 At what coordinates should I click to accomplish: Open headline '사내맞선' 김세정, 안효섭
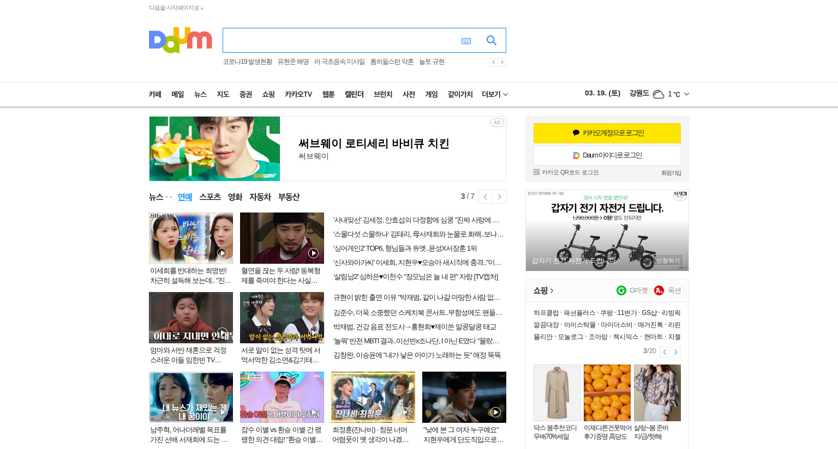(x=416, y=220)
